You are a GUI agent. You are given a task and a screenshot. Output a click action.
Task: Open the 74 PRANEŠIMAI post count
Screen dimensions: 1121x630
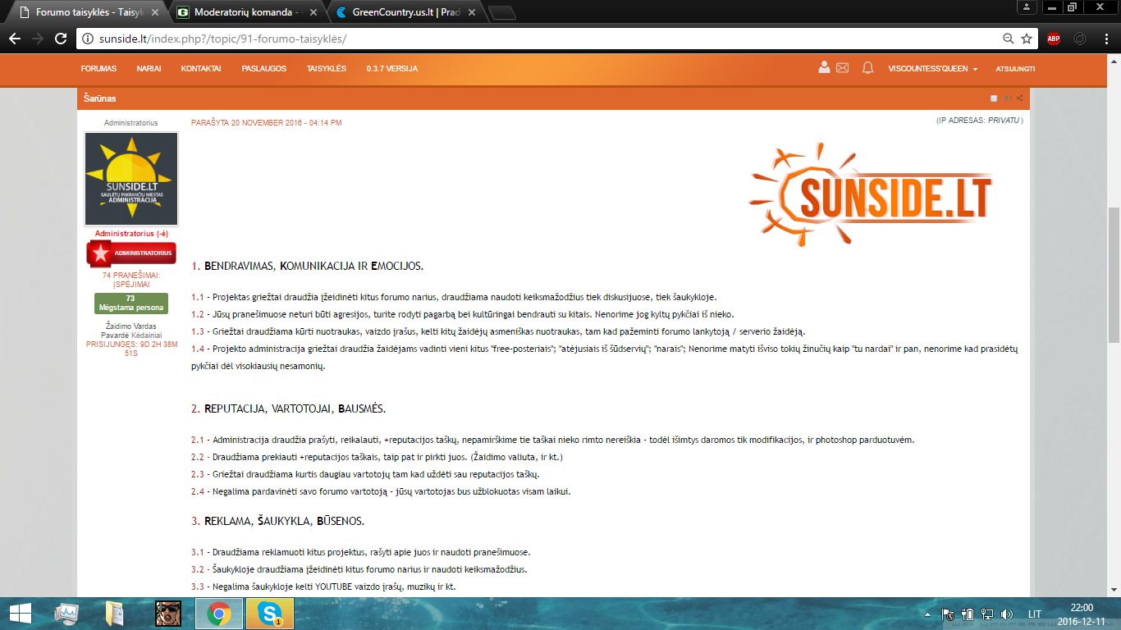pyautogui.click(x=131, y=276)
